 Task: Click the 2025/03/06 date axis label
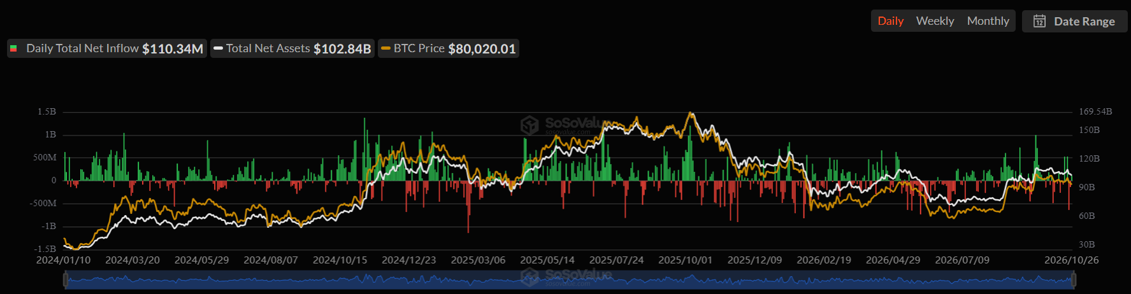tap(478, 260)
